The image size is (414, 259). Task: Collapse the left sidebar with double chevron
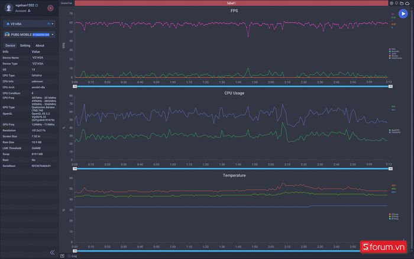(52, 252)
